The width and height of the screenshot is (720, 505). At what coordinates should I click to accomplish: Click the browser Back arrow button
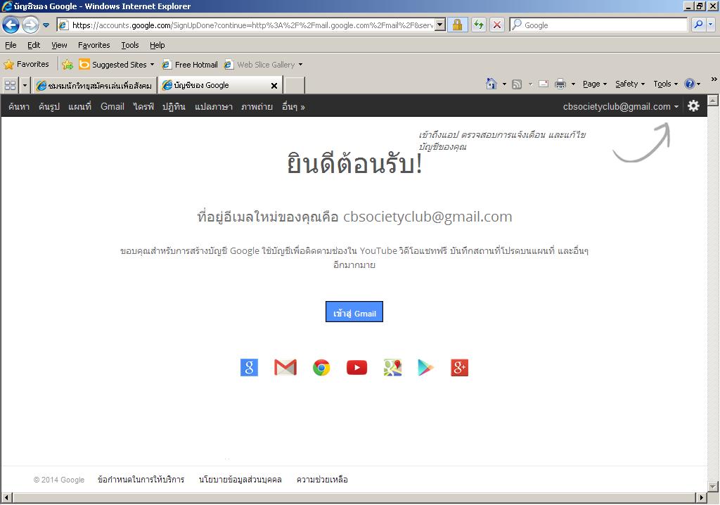pyautogui.click(x=11, y=25)
